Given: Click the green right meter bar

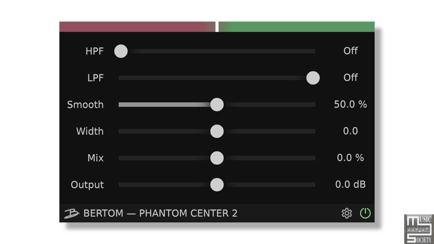Looking at the screenshot, I should point(297,27).
